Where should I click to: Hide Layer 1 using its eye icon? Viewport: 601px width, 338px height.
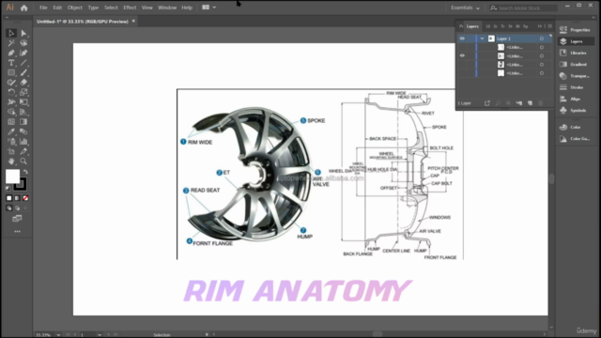pos(462,38)
